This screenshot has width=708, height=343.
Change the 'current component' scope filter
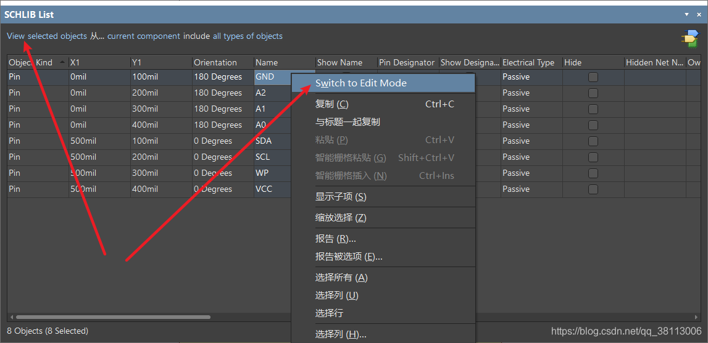click(144, 36)
